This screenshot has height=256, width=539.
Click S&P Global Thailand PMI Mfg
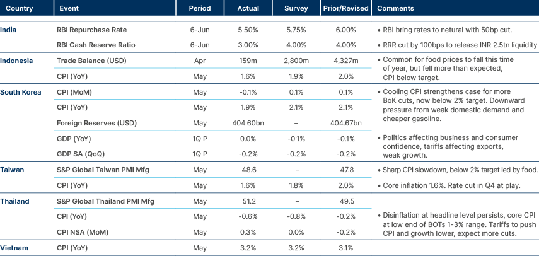(x=105, y=201)
